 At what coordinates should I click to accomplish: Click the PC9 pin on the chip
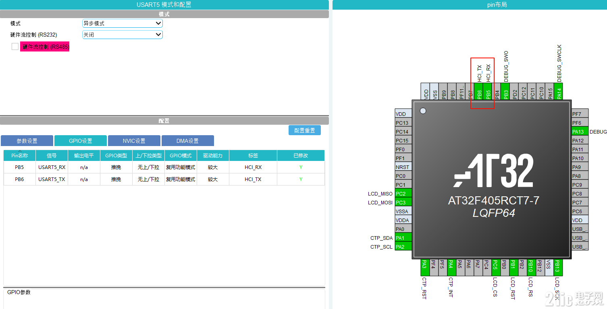pos(580,185)
